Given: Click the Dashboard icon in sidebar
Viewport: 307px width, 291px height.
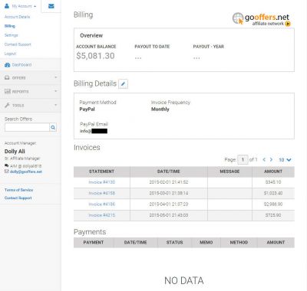Looking at the screenshot, I should point(7,65).
